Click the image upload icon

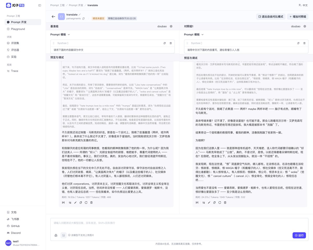click(x=64, y=235)
